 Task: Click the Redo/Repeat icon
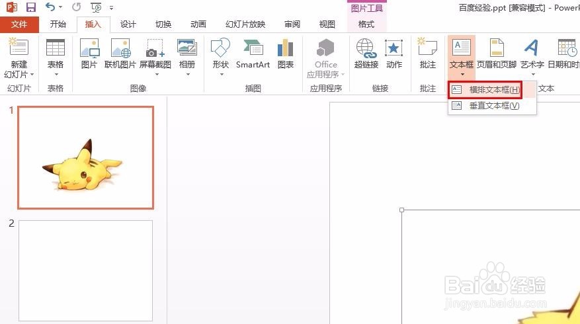[76, 7]
